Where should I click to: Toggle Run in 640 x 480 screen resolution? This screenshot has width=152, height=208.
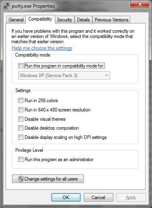coord(21,110)
